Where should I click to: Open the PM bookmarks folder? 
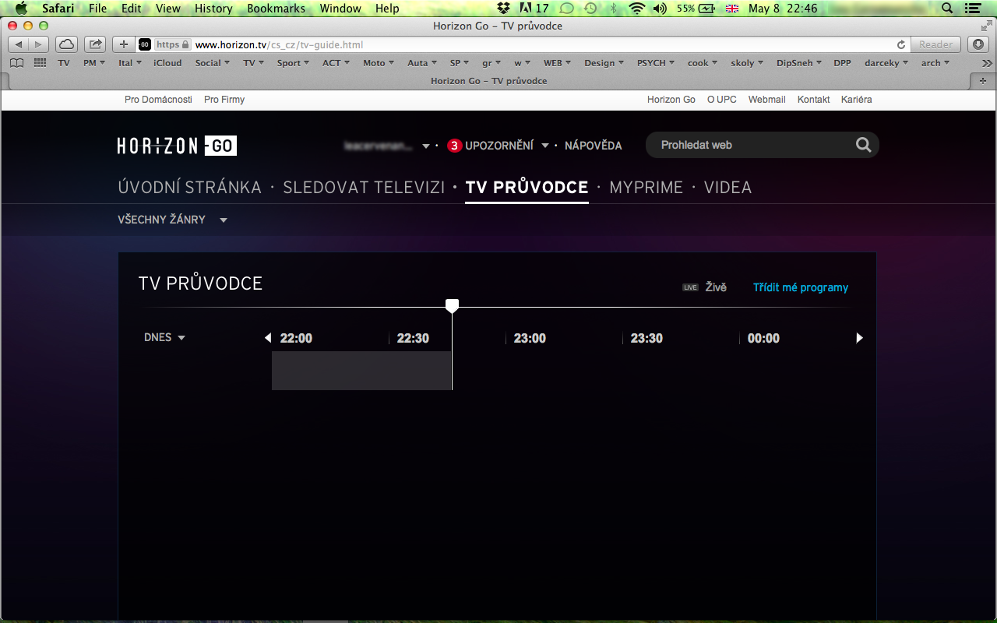[93, 63]
